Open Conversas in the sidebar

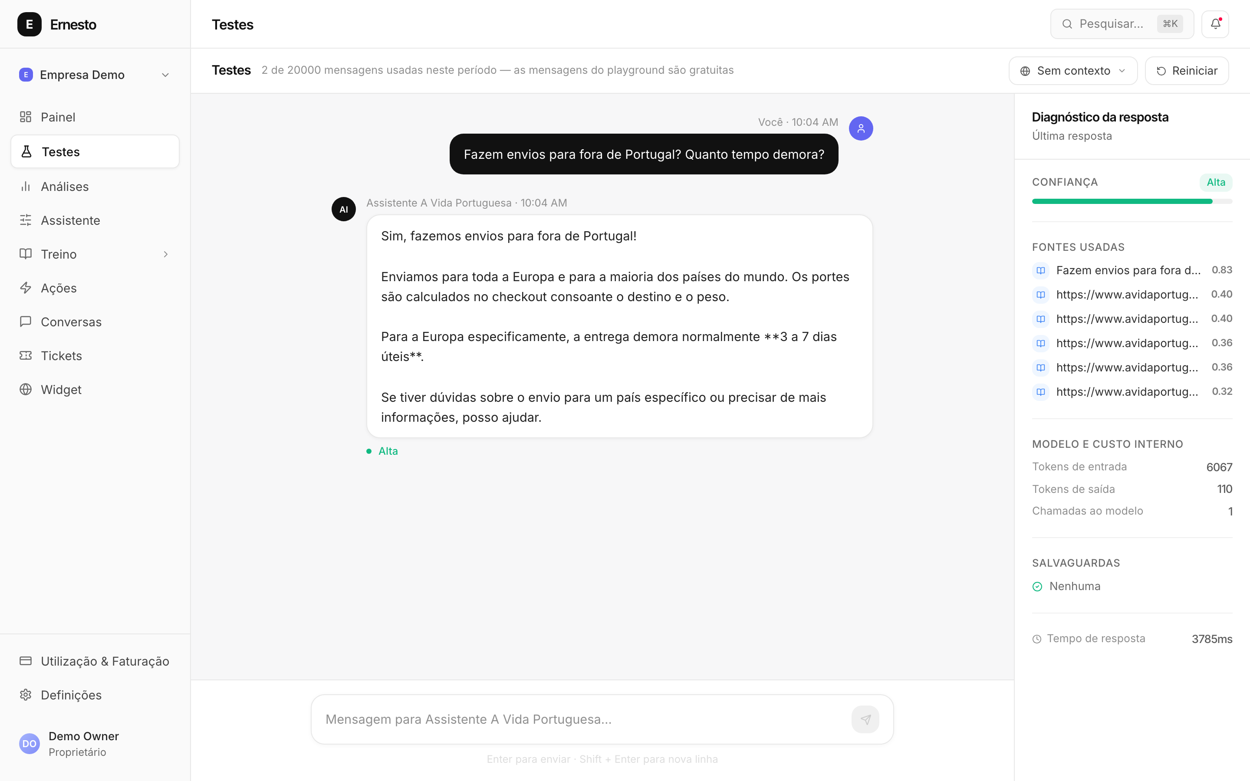pos(95,322)
